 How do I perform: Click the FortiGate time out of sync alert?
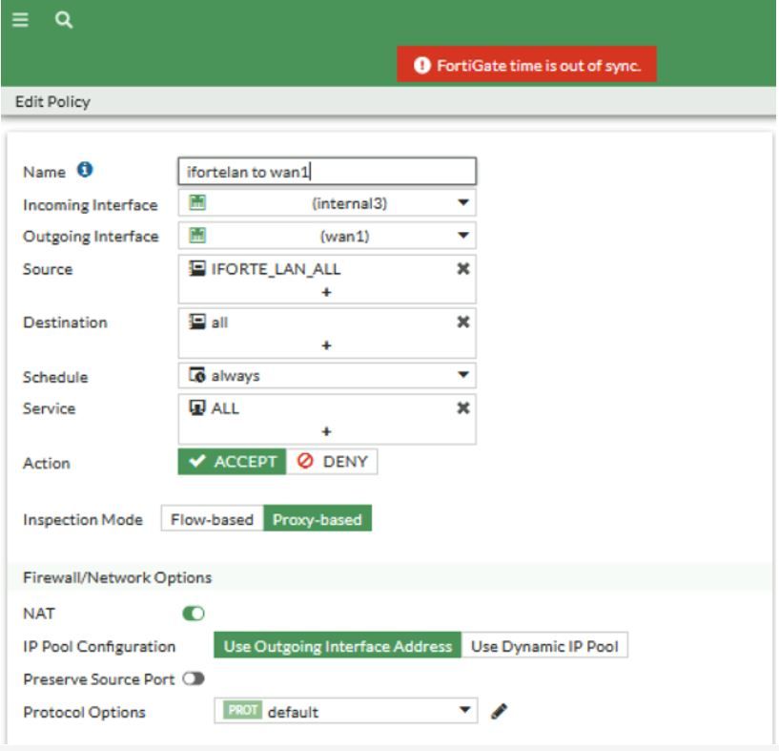[x=526, y=65]
